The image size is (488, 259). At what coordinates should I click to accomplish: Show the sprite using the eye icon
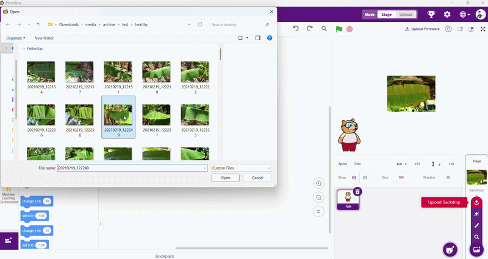[x=354, y=177]
